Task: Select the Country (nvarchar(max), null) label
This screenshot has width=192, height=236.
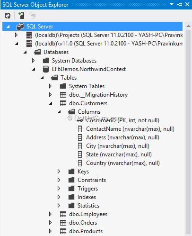Action: point(123,163)
